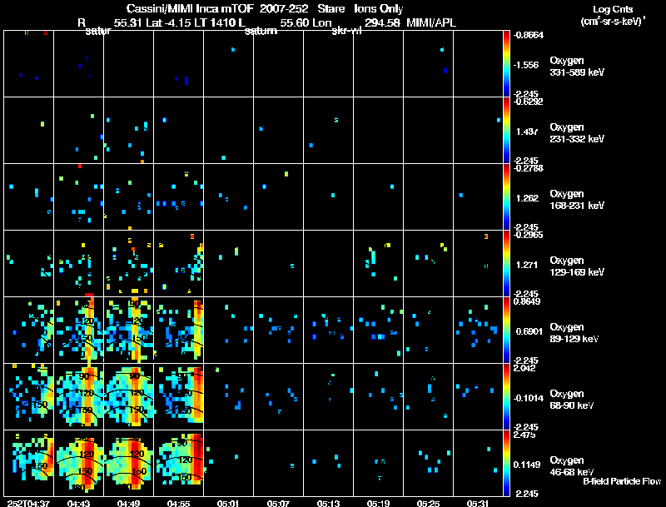Click the colorbar beside Oxygen 129-169 keV
The width and height of the screenshot is (666, 507).
point(506,264)
